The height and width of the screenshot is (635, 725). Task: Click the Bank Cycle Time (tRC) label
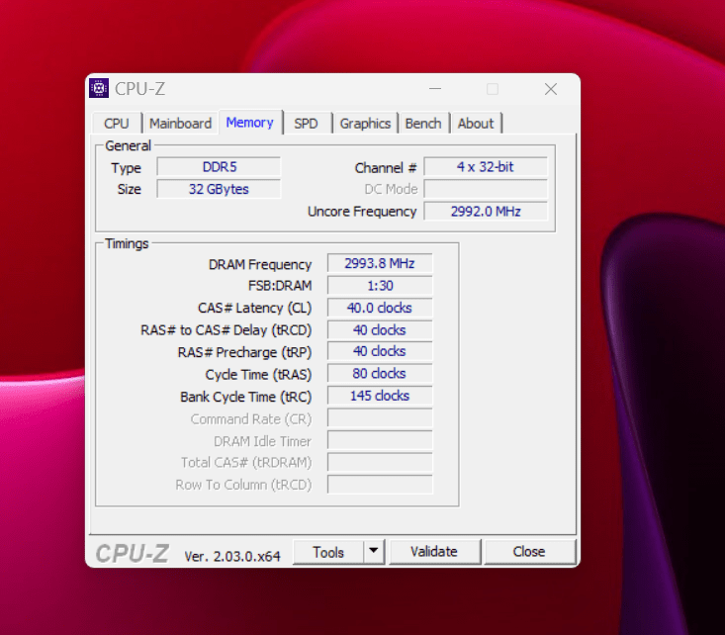point(246,397)
